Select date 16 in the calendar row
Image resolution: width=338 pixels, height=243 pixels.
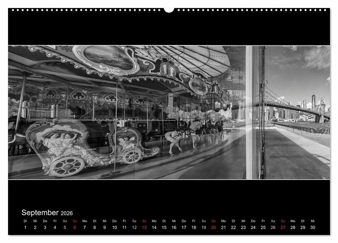click(174, 227)
